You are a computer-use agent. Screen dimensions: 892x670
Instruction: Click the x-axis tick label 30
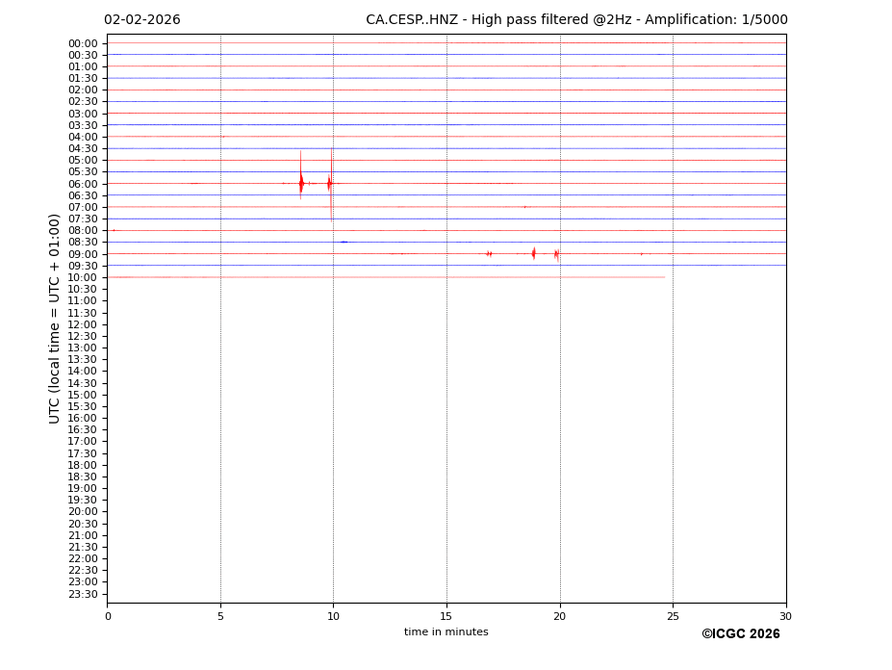coord(785,617)
